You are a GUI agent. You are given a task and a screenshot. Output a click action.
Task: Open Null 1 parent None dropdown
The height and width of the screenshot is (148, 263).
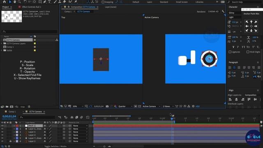80,126
